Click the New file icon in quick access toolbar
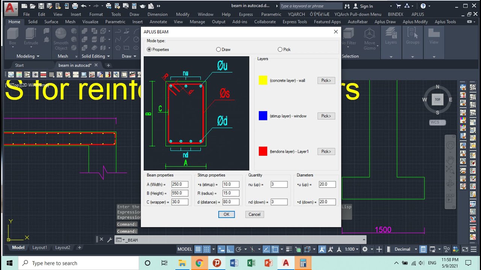Viewport: 481px width, 270px height. click(x=24, y=6)
